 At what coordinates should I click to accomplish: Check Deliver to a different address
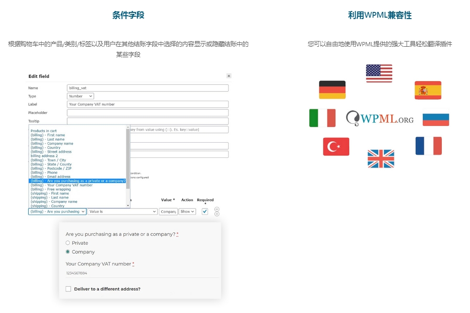68,289
